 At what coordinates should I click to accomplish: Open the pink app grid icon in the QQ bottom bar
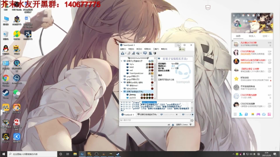pos(269,114)
